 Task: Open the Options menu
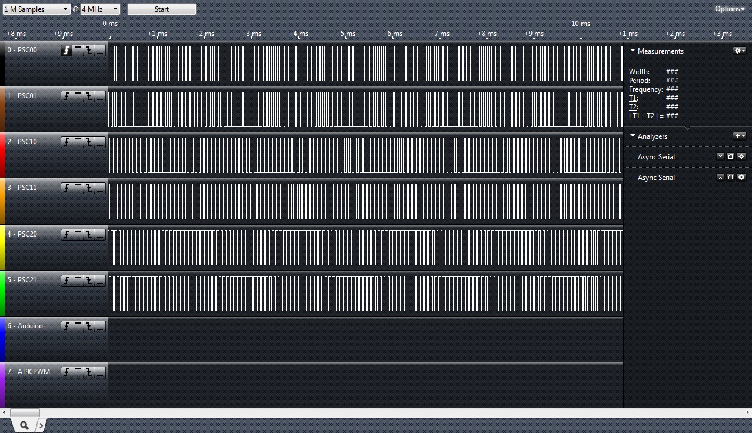[x=730, y=9]
